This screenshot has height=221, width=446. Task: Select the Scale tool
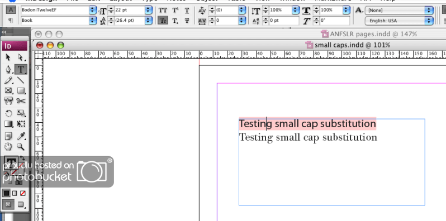tap(21, 114)
